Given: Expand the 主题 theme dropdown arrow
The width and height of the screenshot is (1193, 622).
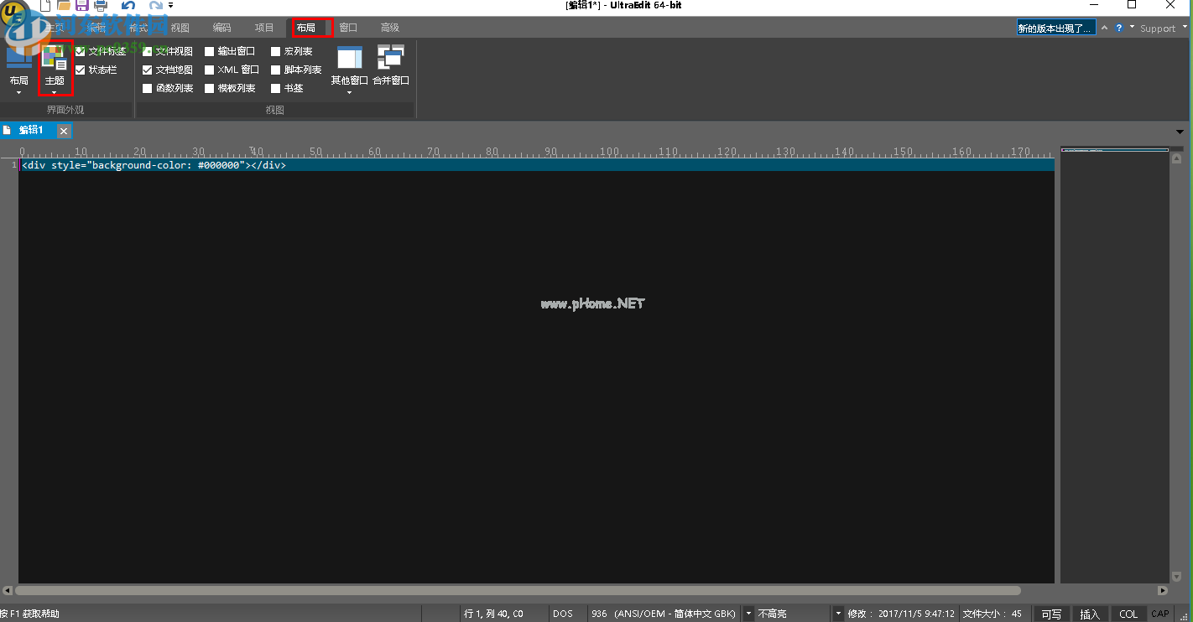Looking at the screenshot, I should [55, 93].
